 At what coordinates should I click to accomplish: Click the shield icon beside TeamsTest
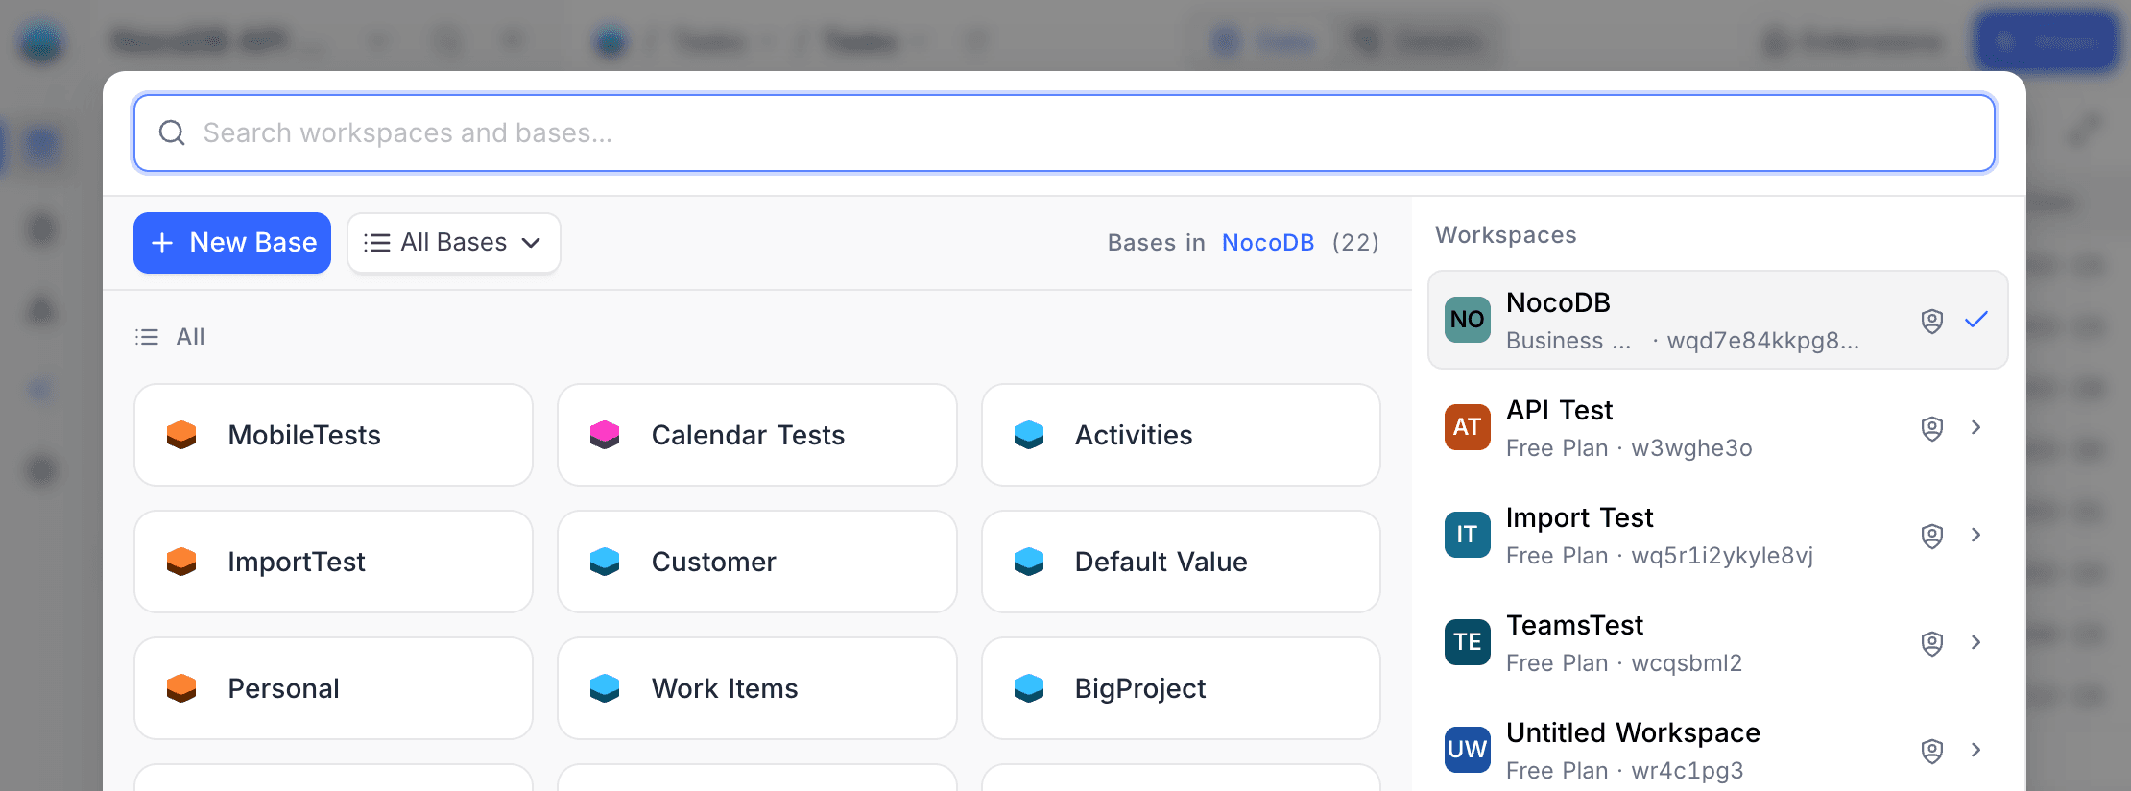1932,643
